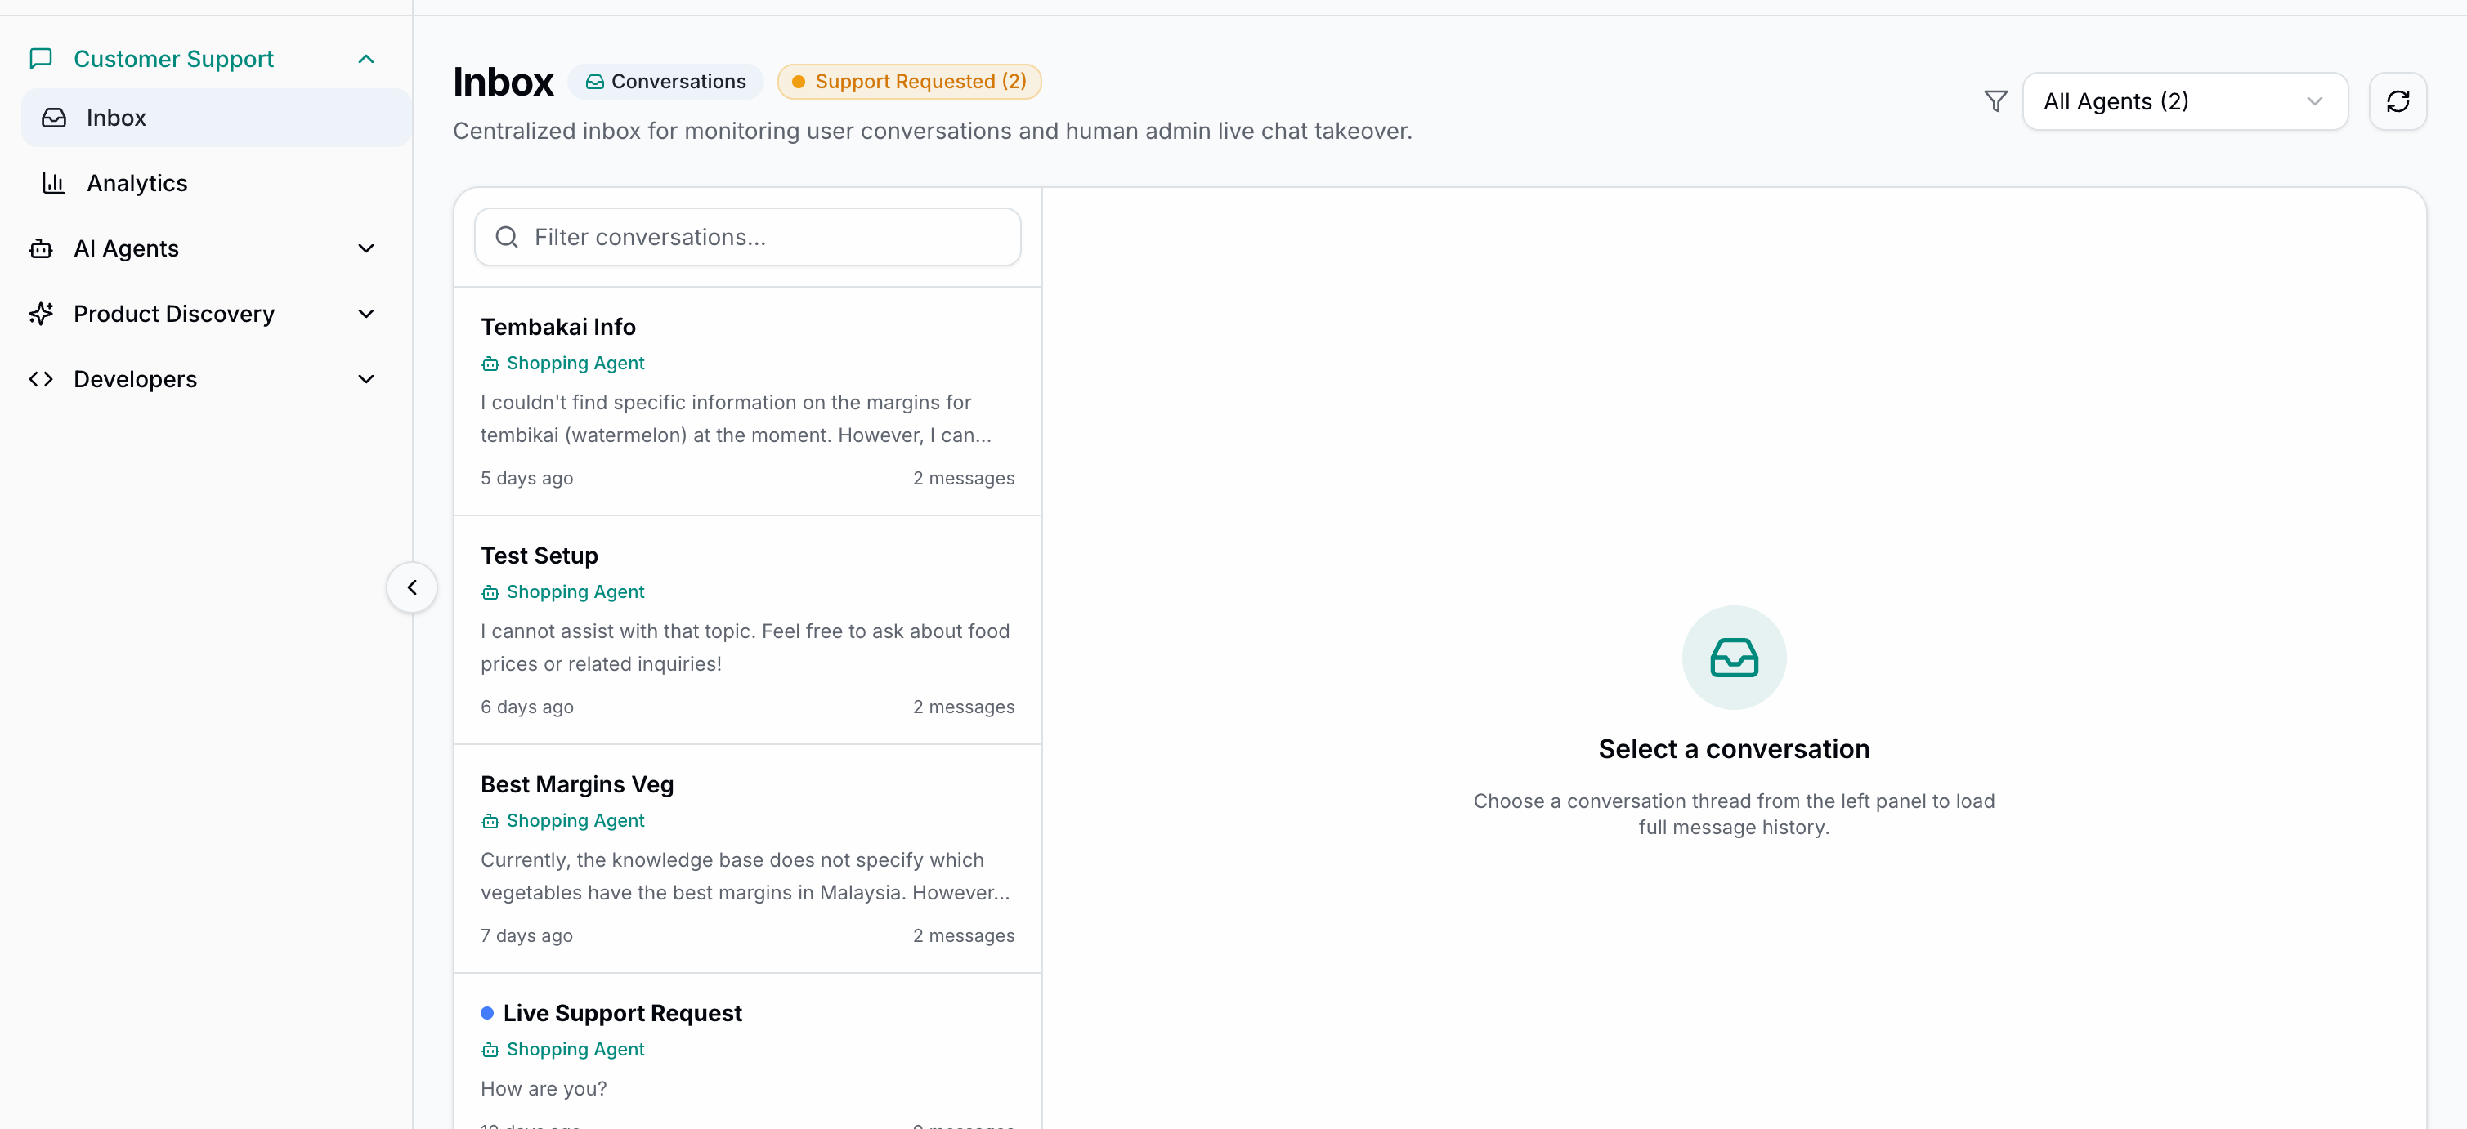The image size is (2467, 1129).
Task: Switch to Support Requested (2) tab
Action: coord(909,82)
